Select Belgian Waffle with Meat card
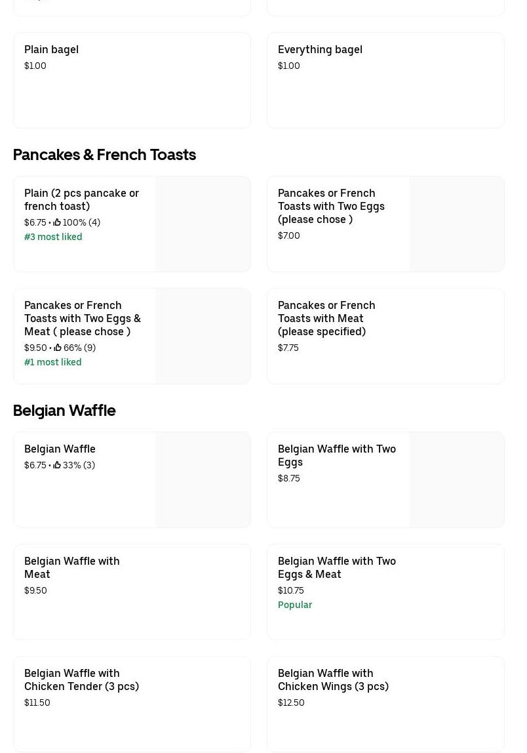The image size is (527, 753). [131, 592]
